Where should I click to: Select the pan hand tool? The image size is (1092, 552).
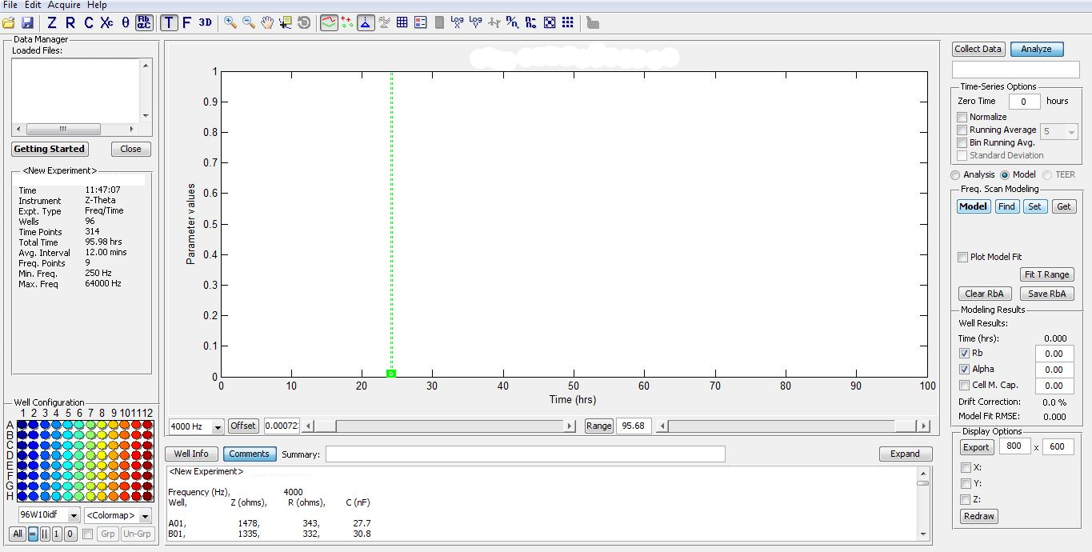pos(267,23)
